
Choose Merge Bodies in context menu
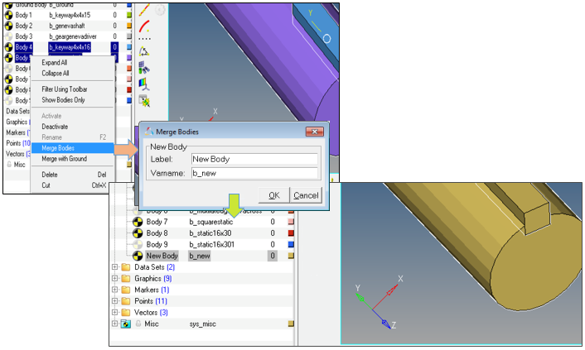point(73,148)
